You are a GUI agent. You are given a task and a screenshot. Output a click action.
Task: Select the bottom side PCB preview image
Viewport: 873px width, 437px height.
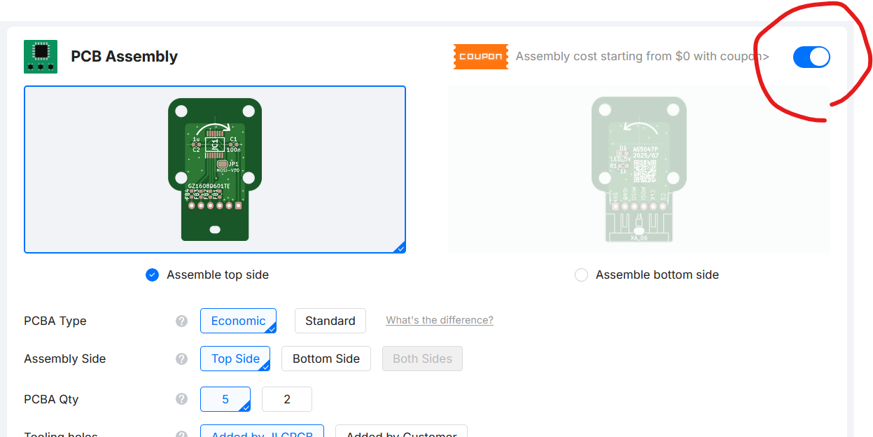(638, 169)
